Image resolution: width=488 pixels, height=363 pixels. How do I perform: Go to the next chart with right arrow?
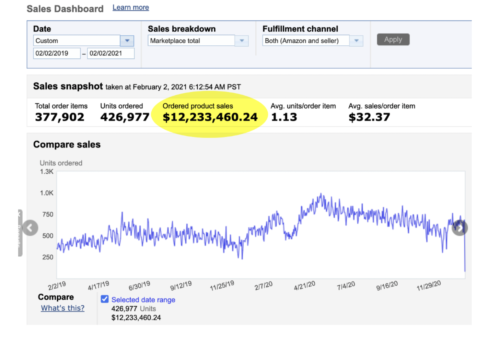point(460,228)
